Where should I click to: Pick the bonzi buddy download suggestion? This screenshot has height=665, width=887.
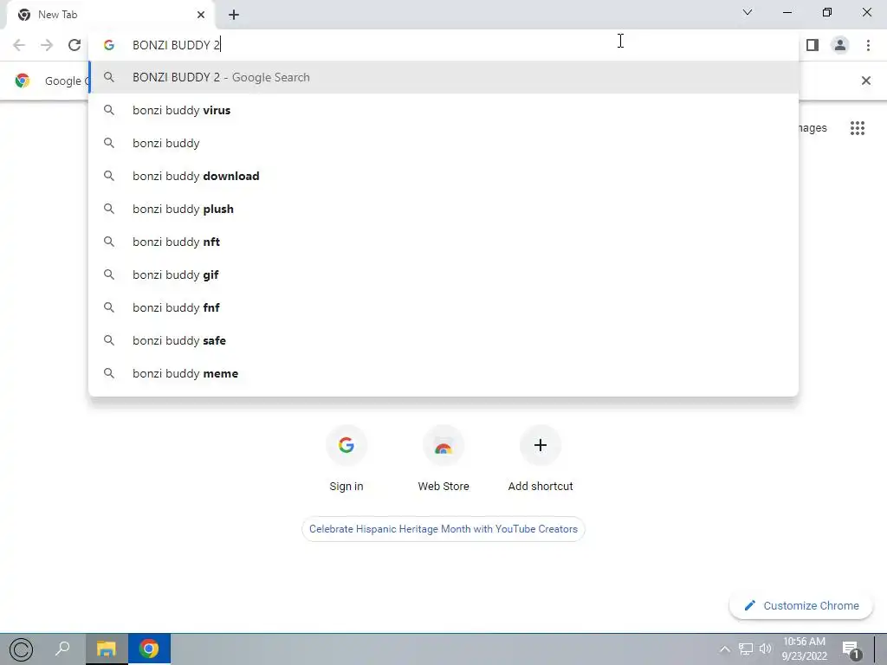tap(443, 176)
